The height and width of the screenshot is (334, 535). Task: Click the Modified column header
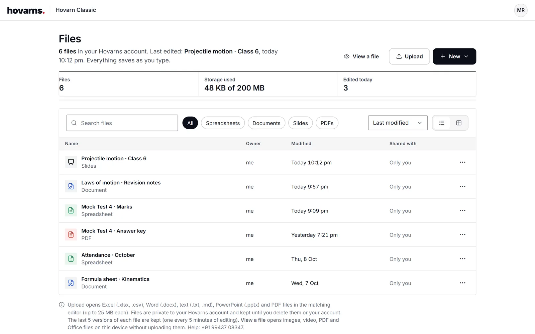[301, 144]
